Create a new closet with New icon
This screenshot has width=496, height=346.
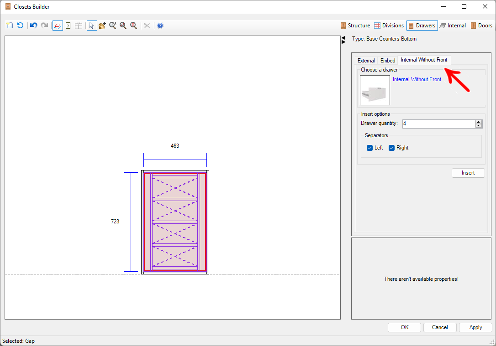click(10, 26)
